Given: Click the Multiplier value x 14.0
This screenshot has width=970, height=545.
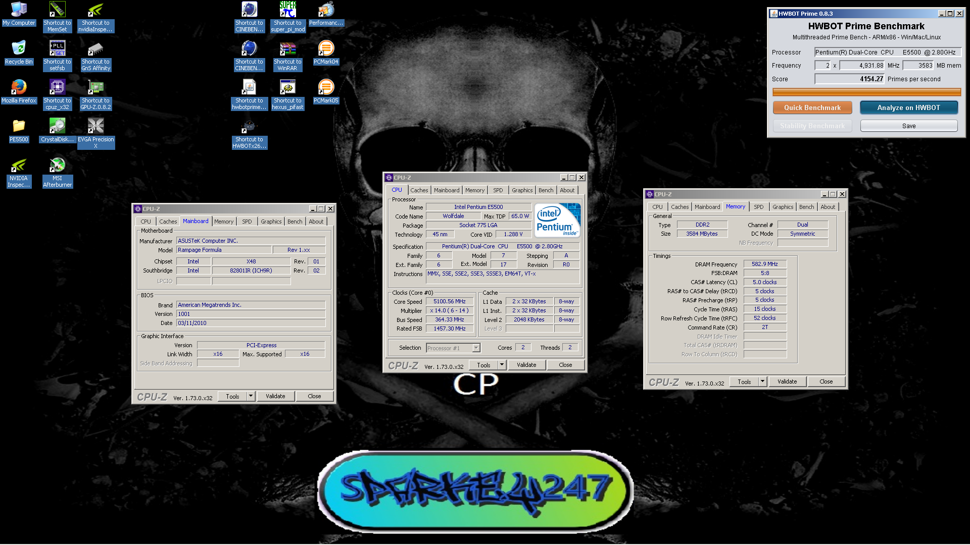Looking at the screenshot, I should 449,310.
